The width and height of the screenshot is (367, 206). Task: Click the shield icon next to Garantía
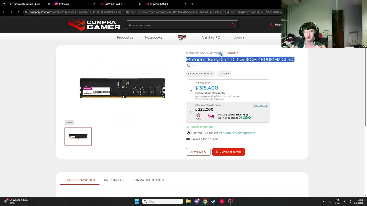point(188,133)
